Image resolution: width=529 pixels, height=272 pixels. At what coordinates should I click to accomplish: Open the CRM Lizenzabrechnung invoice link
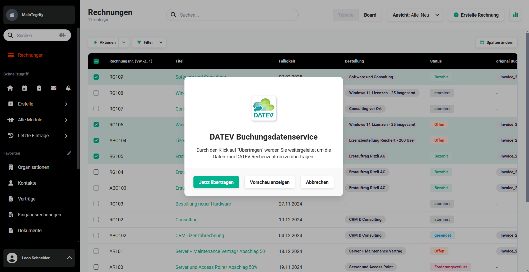click(x=200, y=236)
